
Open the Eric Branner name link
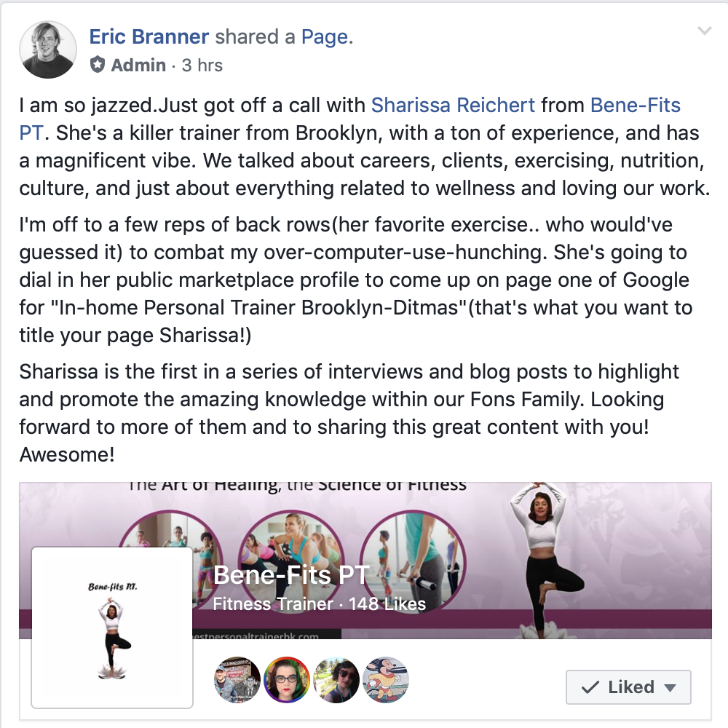149,36
